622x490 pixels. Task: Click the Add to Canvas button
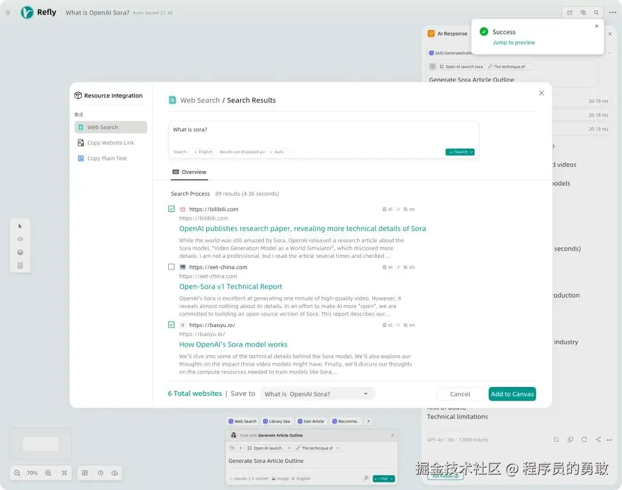pos(512,394)
